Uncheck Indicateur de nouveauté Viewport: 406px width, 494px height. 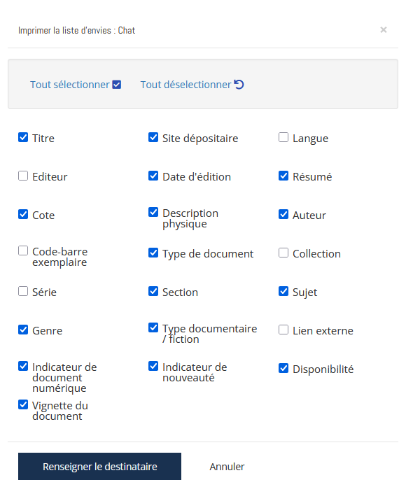153,366
